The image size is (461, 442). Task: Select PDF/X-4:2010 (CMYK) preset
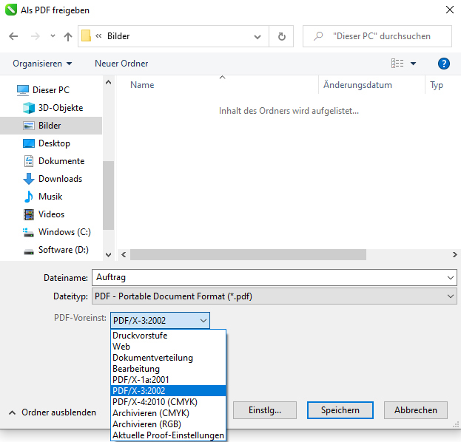(x=155, y=402)
